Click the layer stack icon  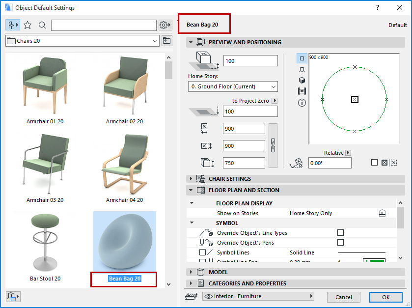click(x=192, y=296)
